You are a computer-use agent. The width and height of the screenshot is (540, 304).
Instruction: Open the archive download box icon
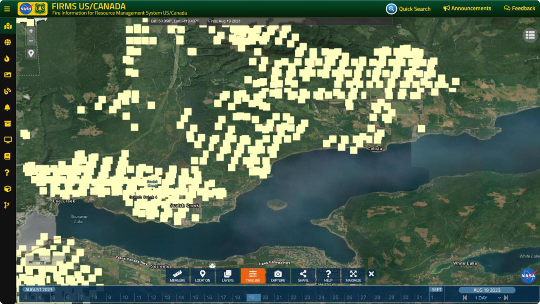tap(7, 124)
